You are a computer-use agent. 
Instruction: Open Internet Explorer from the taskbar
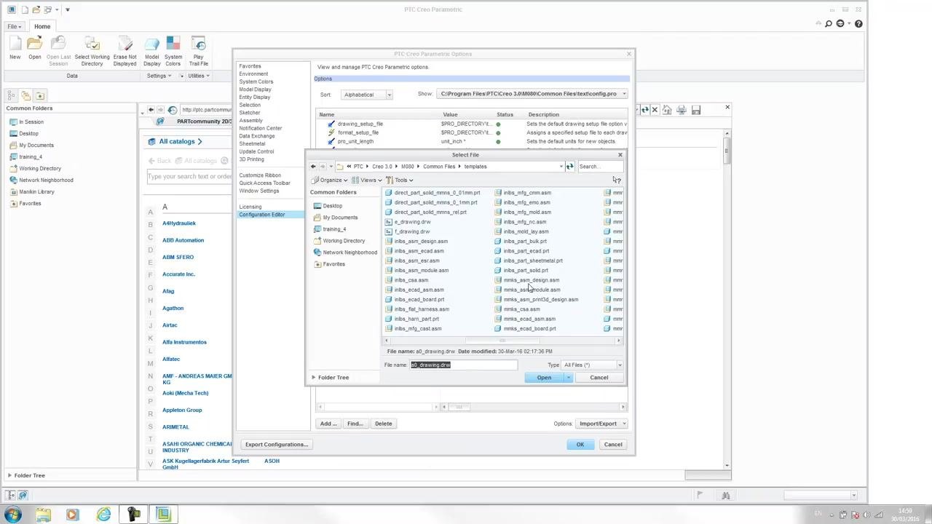(103, 515)
